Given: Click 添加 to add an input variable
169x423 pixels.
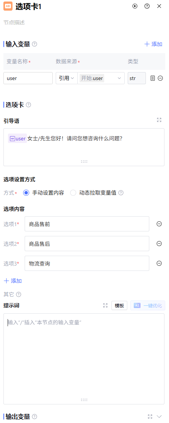Looking at the screenshot, I should click(153, 44).
